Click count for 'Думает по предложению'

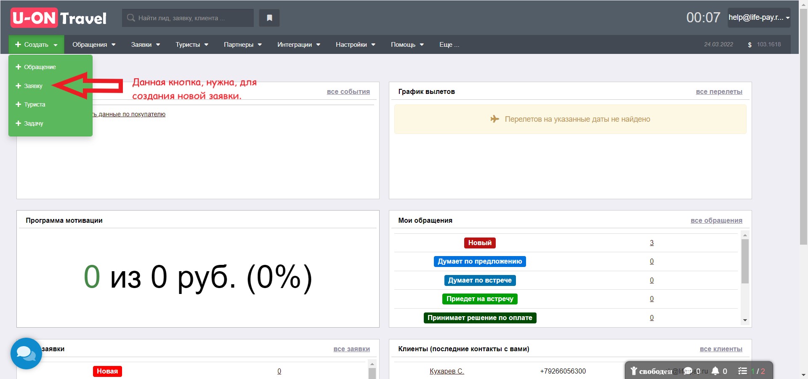point(651,261)
